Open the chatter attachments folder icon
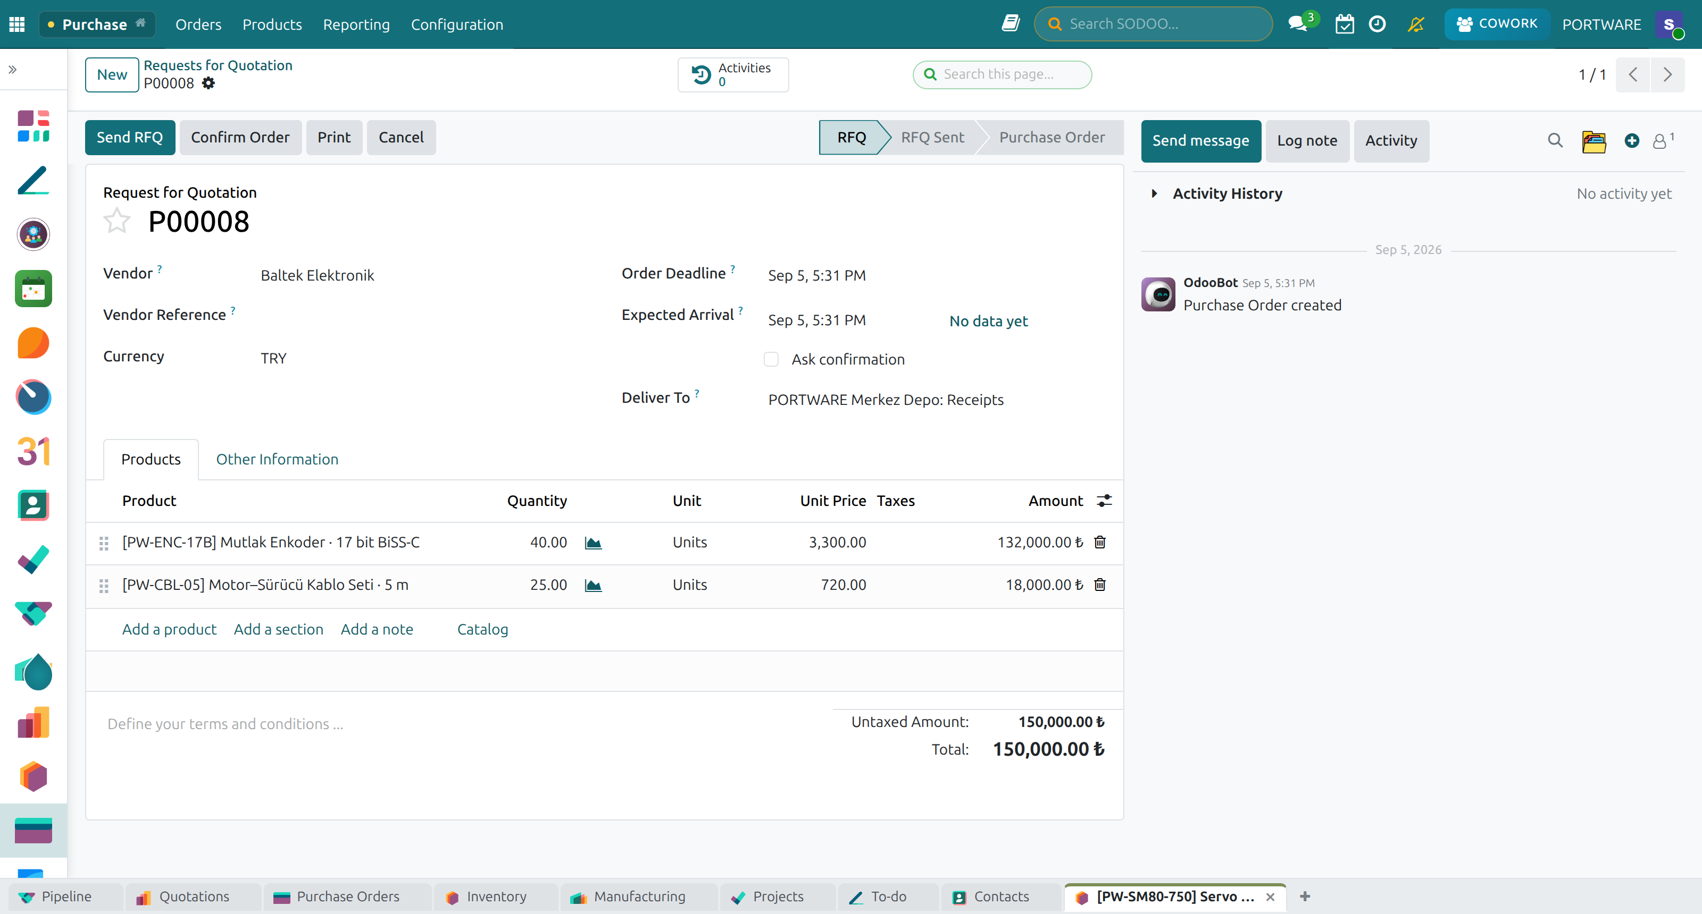 1593,141
